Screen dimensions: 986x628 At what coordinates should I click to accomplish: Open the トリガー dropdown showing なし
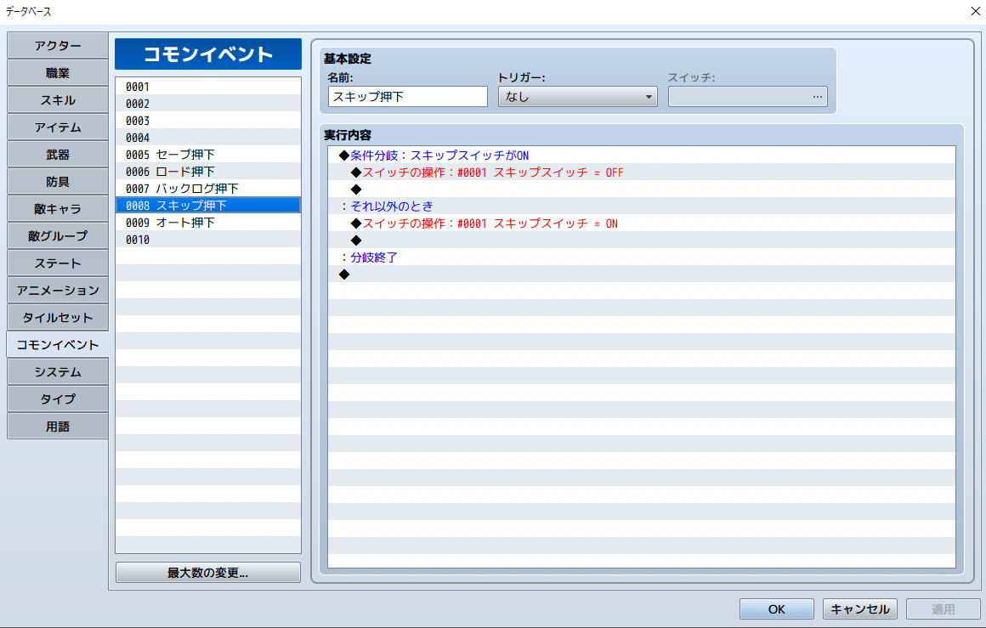577,96
